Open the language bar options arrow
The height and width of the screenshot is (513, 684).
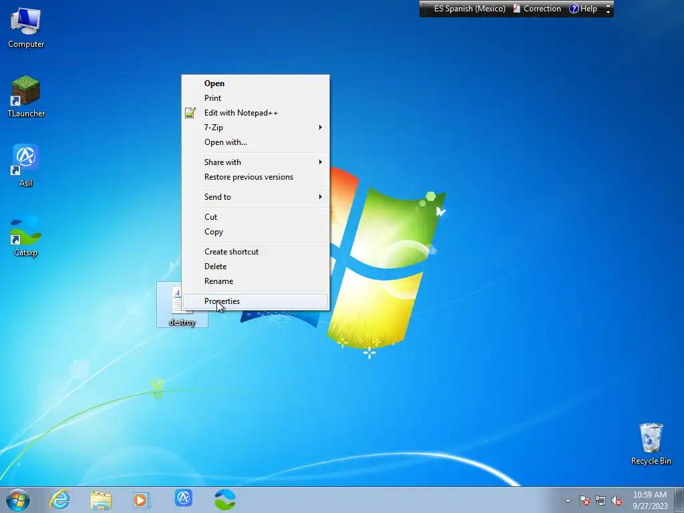click(x=608, y=12)
